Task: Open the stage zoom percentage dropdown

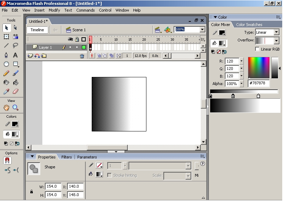Action: 203,30
